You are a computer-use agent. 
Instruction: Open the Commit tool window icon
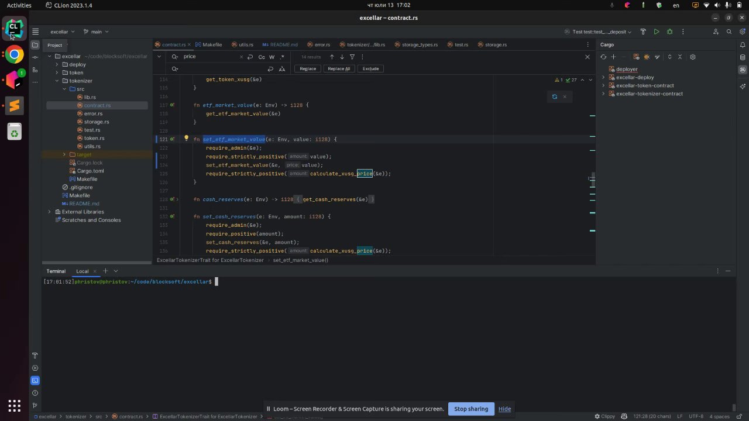pyautogui.click(x=35, y=57)
